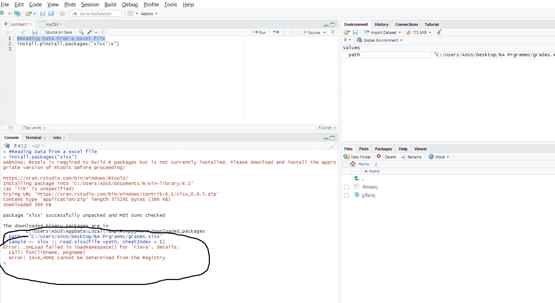This screenshot has height=303, width=555.
Task: Tick the jj.Rproj file checkbox
Action: click(x=346, y=195)
